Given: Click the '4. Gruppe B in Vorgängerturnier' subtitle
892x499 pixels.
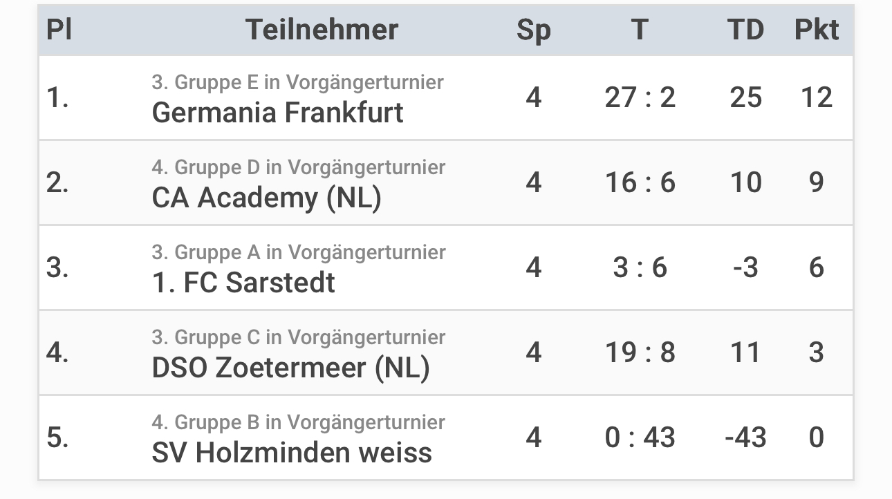Looking at the screenshot, I should point(298,422).
